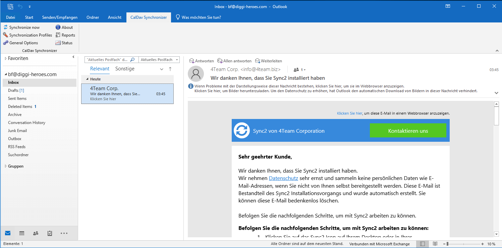Screen dimensions: 502x248
Task: Click zoom out minus button
Action: [x=444, y=244]
